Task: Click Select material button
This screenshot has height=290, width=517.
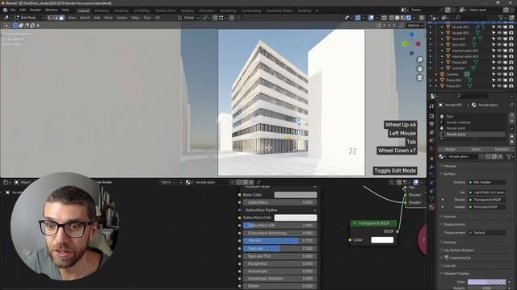Action: 476,149
